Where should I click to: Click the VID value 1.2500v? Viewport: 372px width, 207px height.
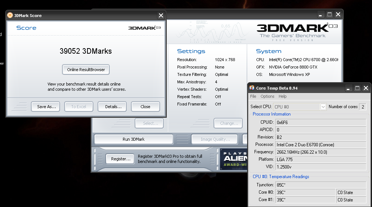[x=321, y=167]
